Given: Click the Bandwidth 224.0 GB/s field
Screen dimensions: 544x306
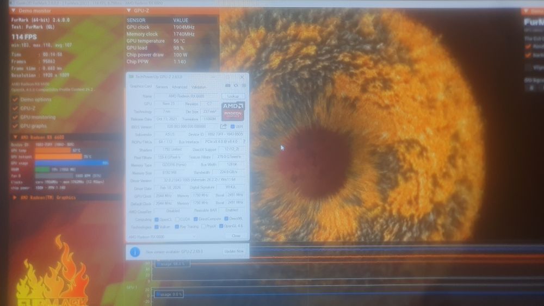Looking at the screenshot, I should click(x=228, y=172).
